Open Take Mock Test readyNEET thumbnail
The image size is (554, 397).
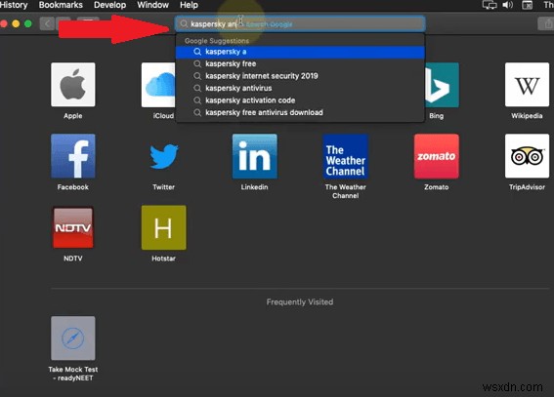pyautogui.click(x=72, y=337)
